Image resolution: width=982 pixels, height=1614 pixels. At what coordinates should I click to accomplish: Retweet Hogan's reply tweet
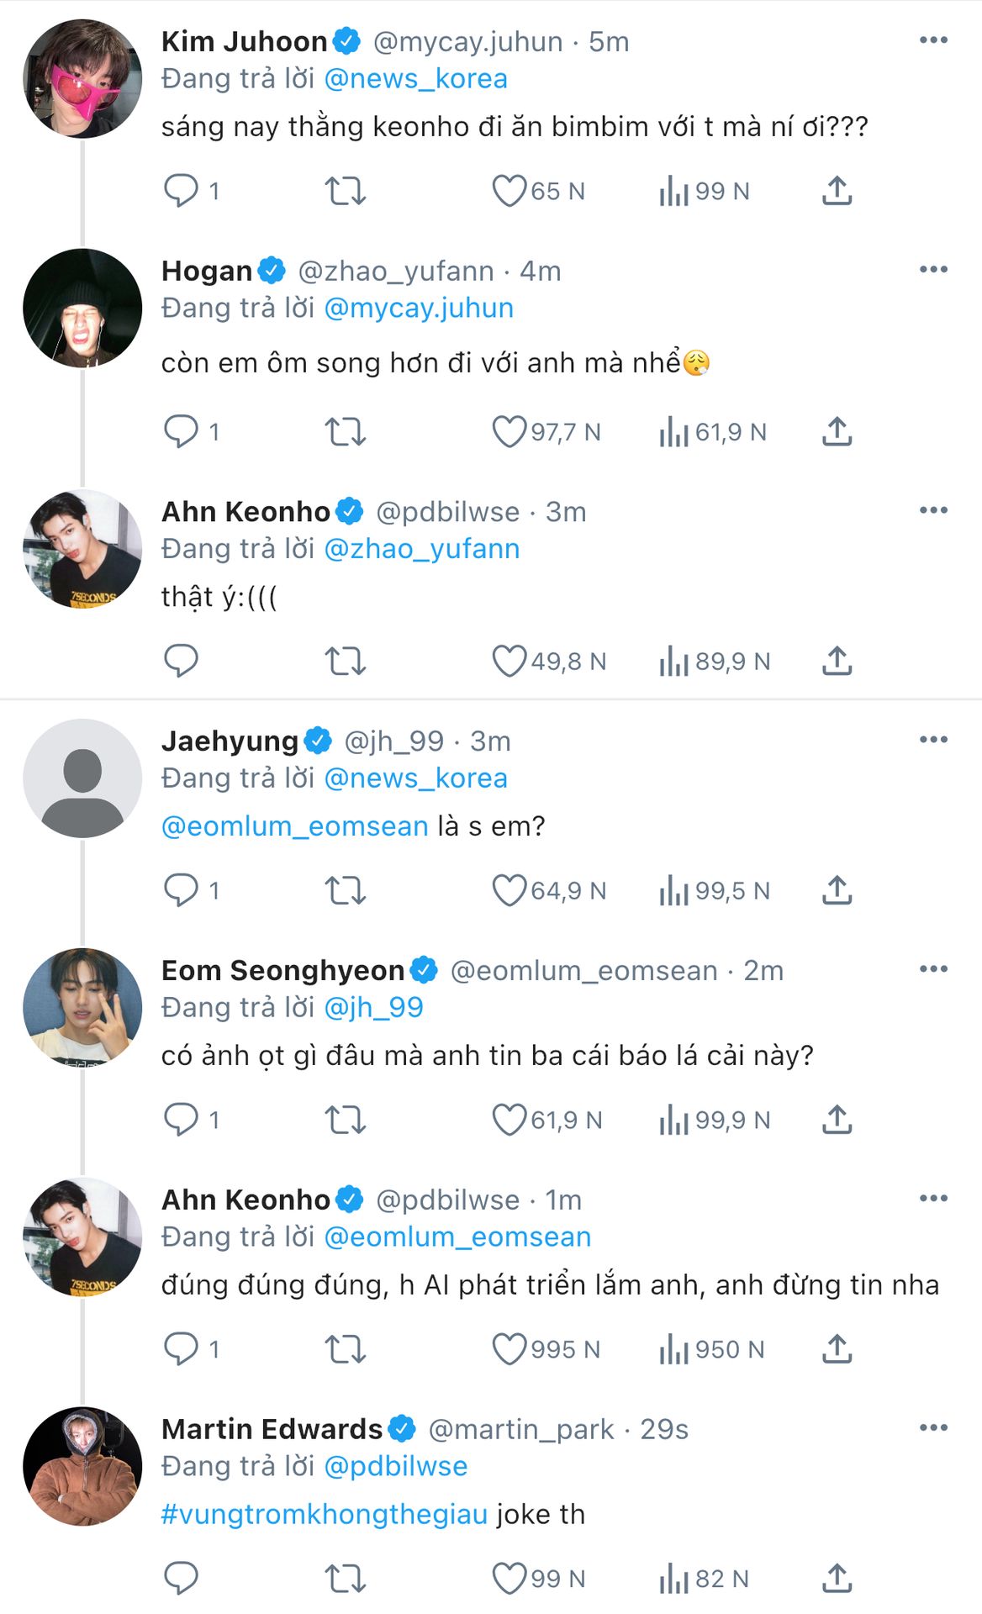345,431
